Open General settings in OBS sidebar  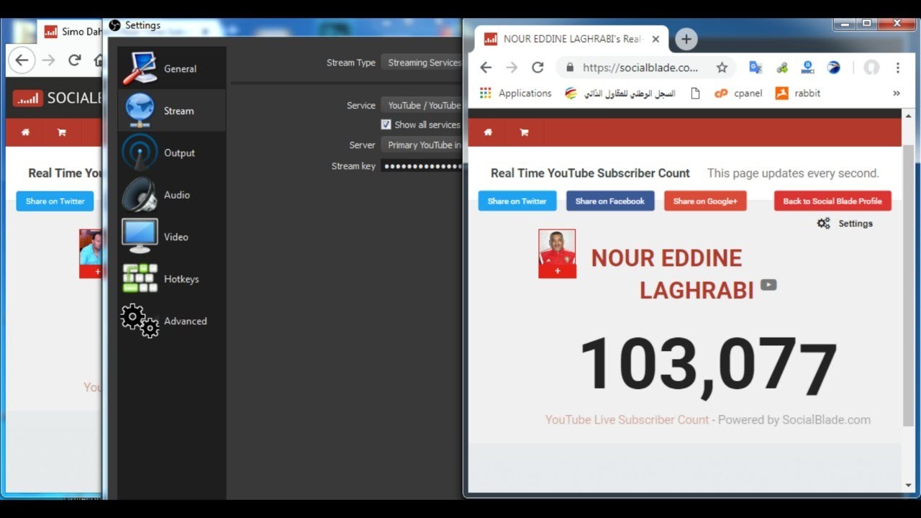coord(171,68)
